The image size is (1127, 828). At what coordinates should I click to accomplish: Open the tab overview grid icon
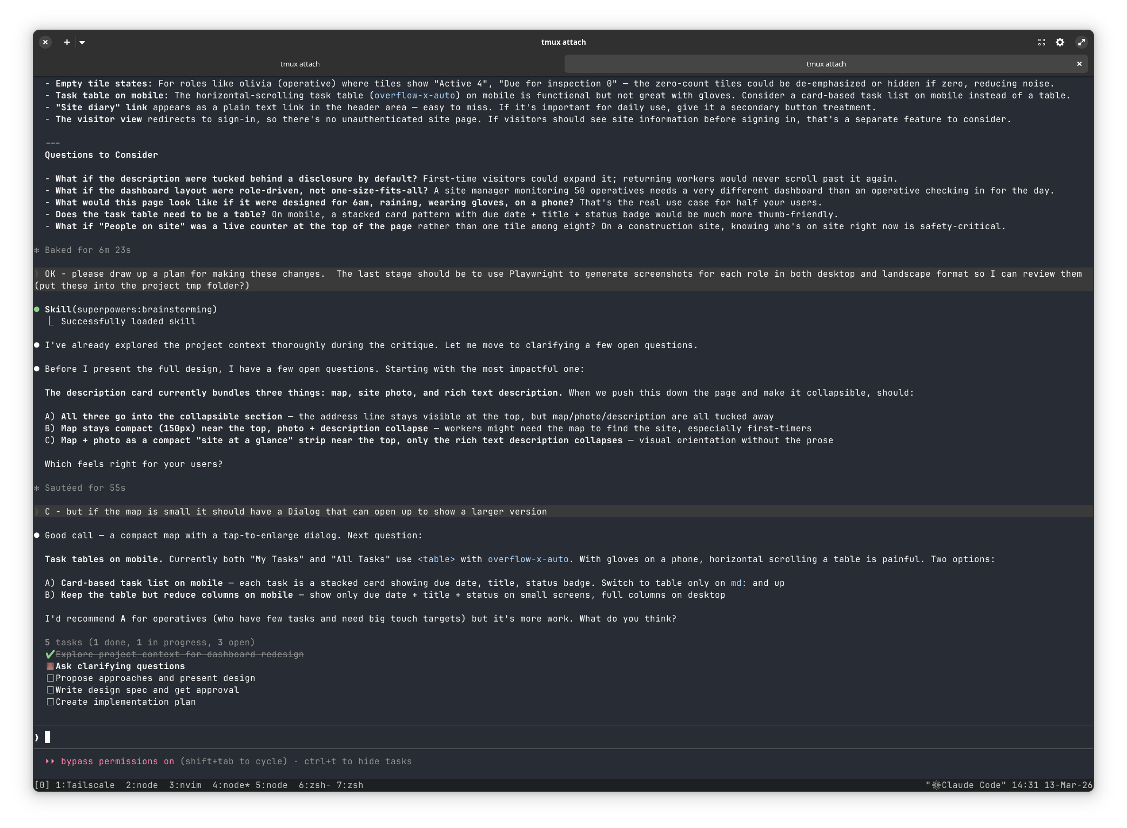tap(1042, 42)
